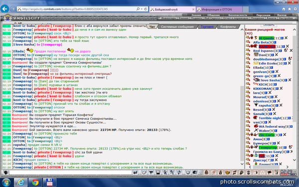This screenshot has width=299, height=187.
Task: Click the browser refresh icon
Action: pyautogui.click(x=146, y=9)
